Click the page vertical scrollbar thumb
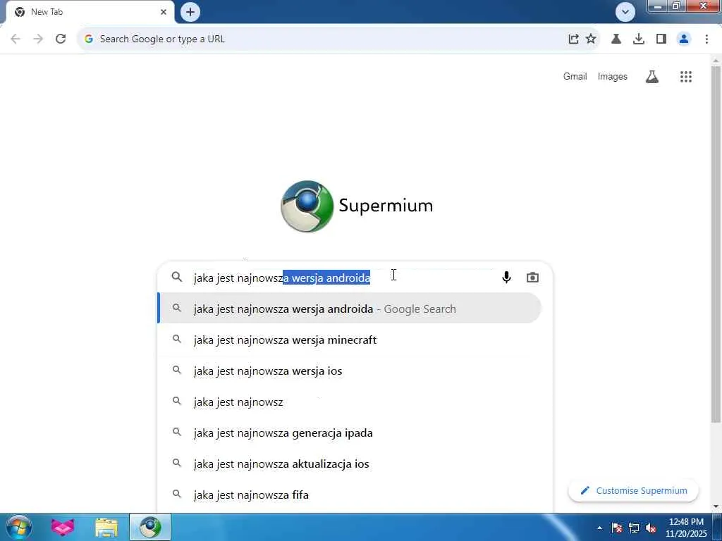The height and width of the screenshot is (541, 722). coord(716,244)
